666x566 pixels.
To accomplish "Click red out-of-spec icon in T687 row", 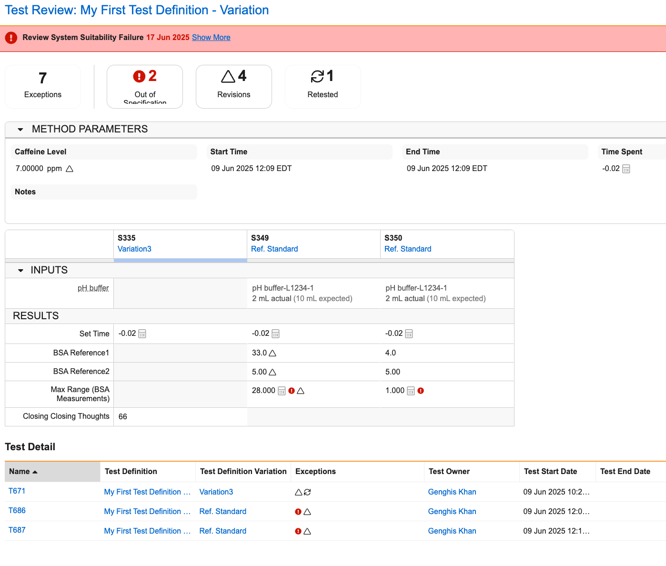I will [x=298, y=531].
